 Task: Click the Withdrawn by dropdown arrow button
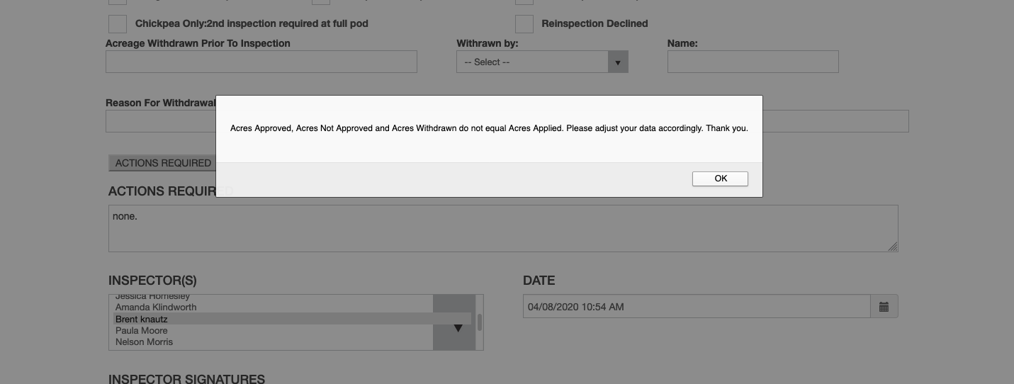(x=617, y=62)
